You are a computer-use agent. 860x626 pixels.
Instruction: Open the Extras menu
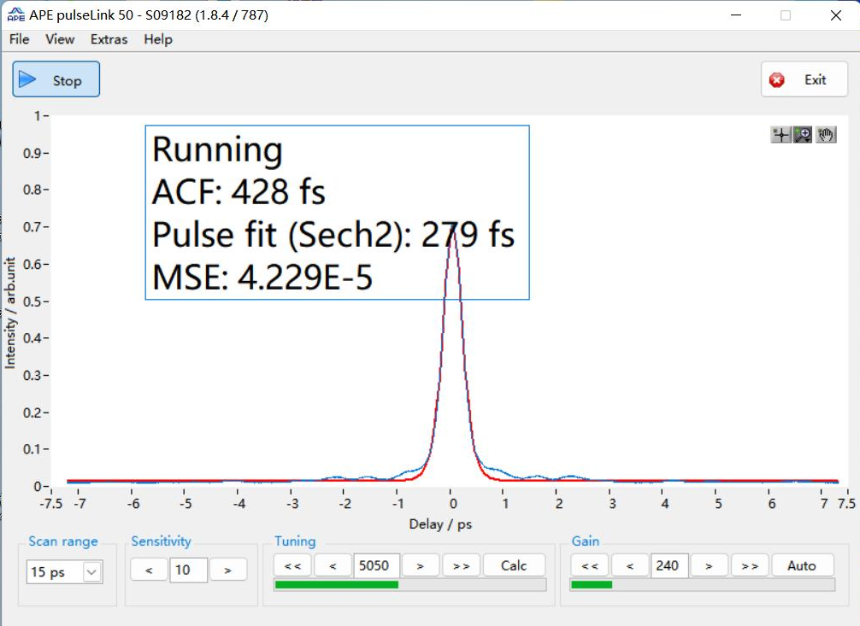tap(109, 39)
